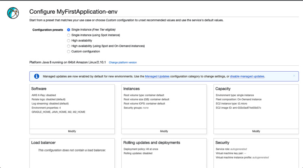Select Single instance Free Tier preset
This screenshot has height=168, width=303.
coord(69,30)
